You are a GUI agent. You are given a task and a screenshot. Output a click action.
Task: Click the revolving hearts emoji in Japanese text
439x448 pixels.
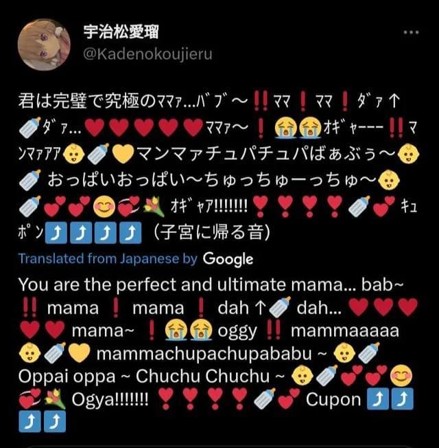[129, 207]
